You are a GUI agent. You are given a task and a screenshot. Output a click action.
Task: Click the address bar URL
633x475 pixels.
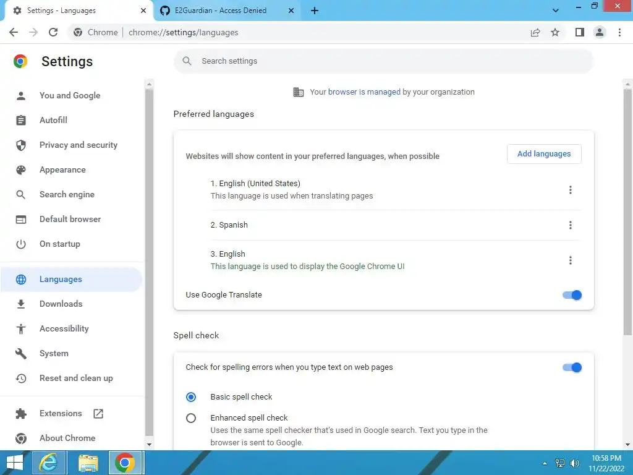(x=183, y=32)
